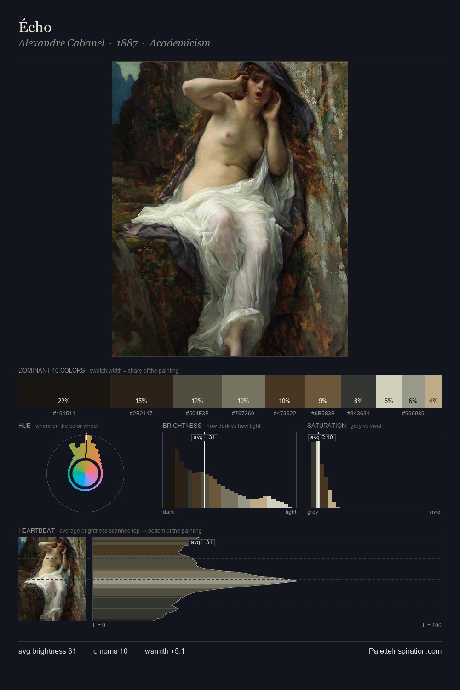Select the second 10% swatch #473622

click(x=285, y=391)
